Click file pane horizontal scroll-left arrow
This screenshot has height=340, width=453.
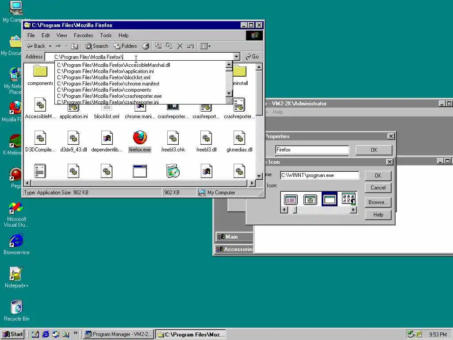pyautogui.click(x=27, y=183)
